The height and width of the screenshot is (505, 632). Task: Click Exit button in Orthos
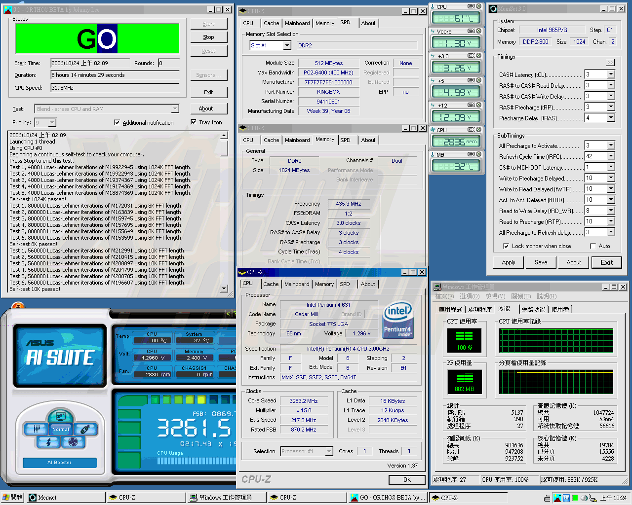click(x=209, y=92)
